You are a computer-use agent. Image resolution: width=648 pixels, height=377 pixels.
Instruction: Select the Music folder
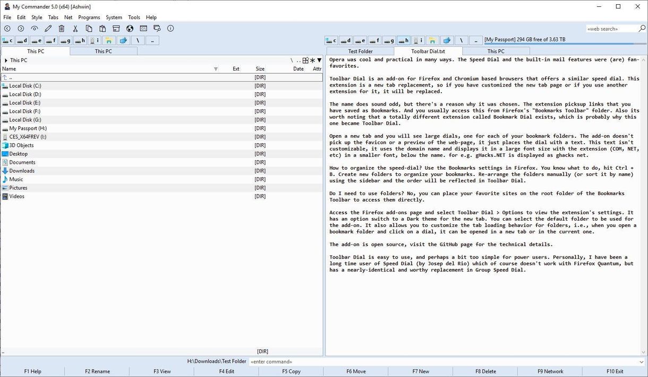pos(161,179)
